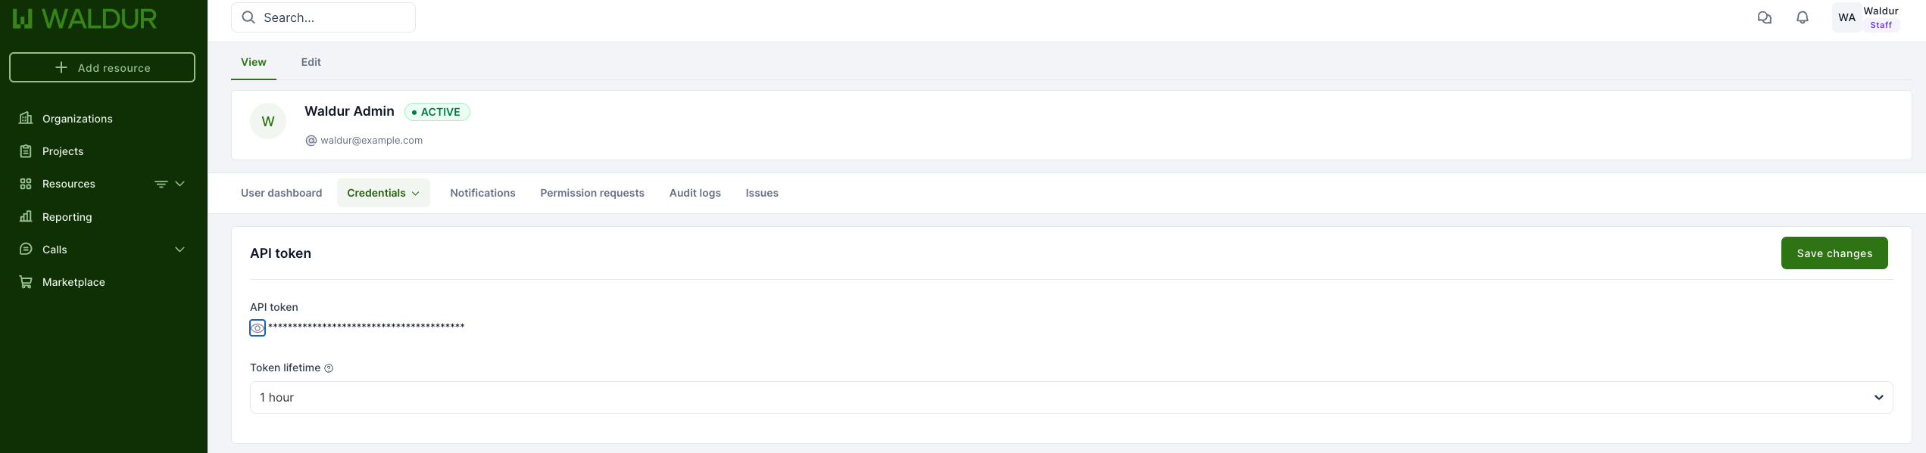The height and width of the screenshot is (453, 1926).
Task: Click the Add resource button
Action: click(102, 67)
